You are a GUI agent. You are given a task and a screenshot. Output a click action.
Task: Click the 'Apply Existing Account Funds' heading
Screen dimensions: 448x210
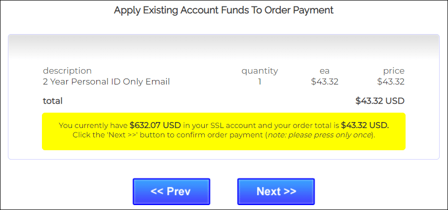pos(224,10)
